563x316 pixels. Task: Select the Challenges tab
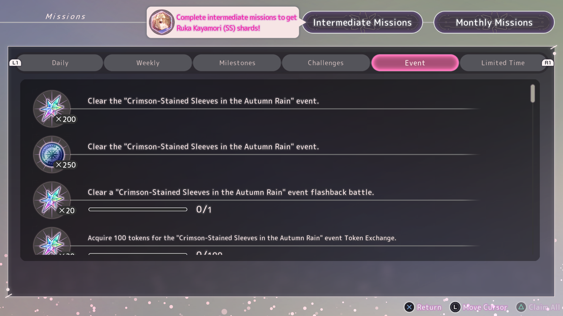(326, 63)
